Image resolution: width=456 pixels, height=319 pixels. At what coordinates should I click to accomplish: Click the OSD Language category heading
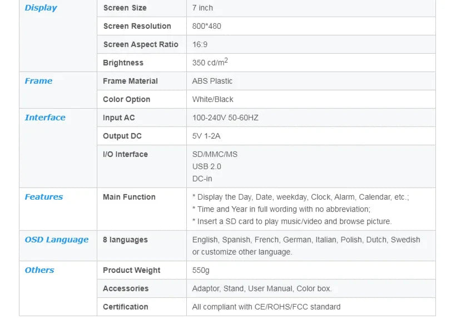(x=56, y=240)
